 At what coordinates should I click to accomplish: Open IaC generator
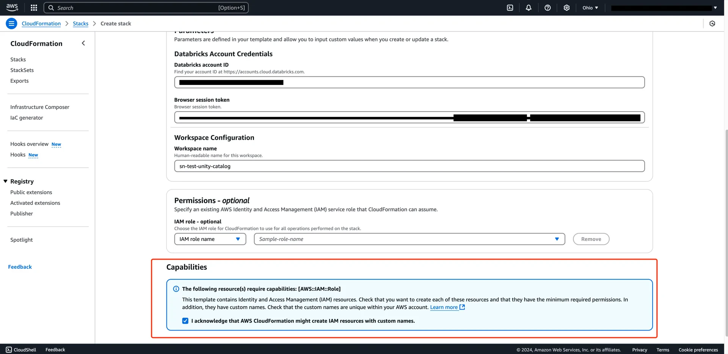pyautogui.click(x=27, y=118)
